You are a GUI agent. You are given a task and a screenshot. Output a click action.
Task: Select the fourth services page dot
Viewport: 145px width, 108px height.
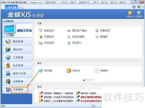93,80
